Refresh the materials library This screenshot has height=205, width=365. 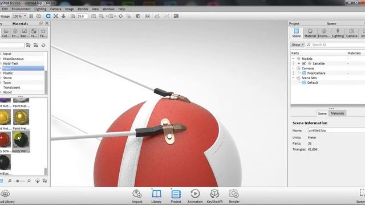[43, 46]
